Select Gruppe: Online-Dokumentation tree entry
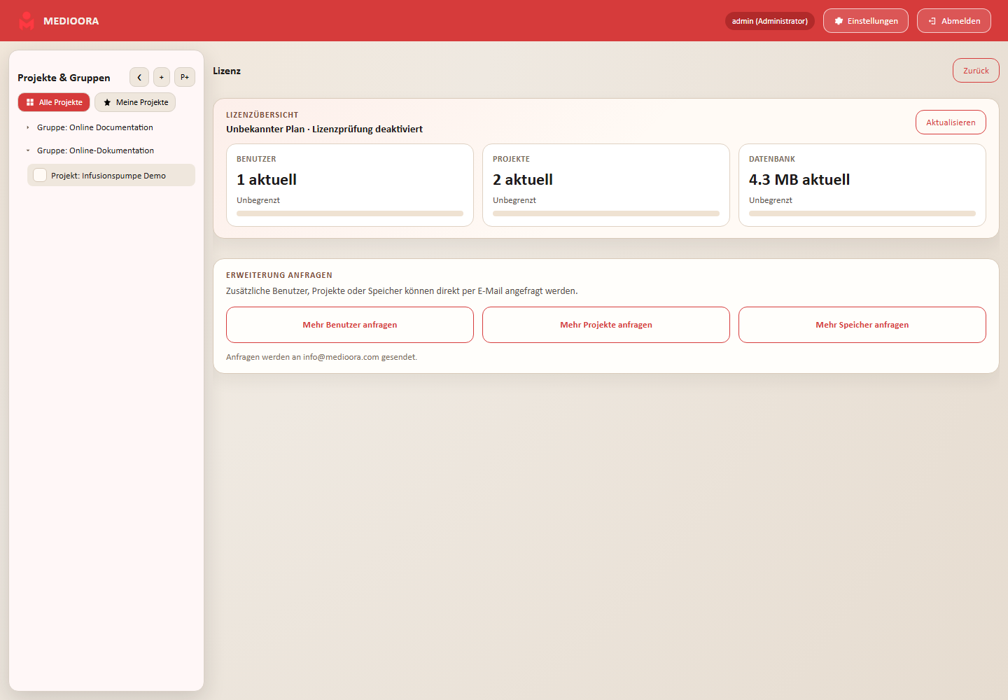Screen dimensions: 1008x700 point(95,150)
